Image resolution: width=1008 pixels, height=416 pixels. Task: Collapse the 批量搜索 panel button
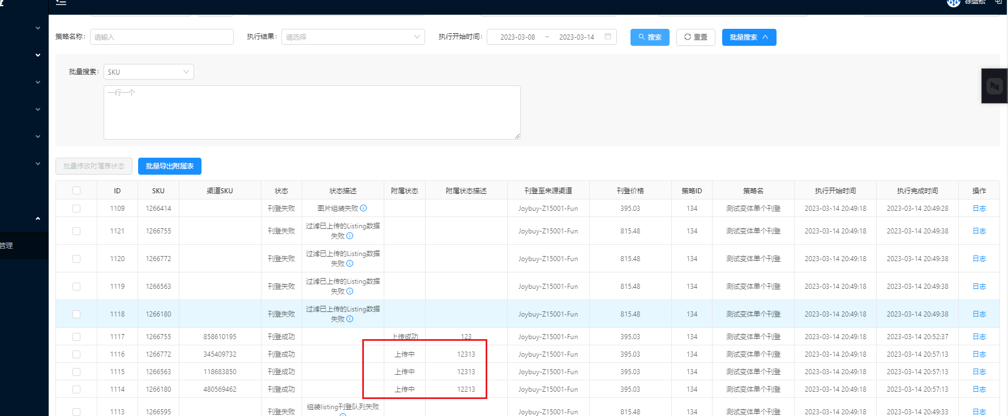point(749,37)
